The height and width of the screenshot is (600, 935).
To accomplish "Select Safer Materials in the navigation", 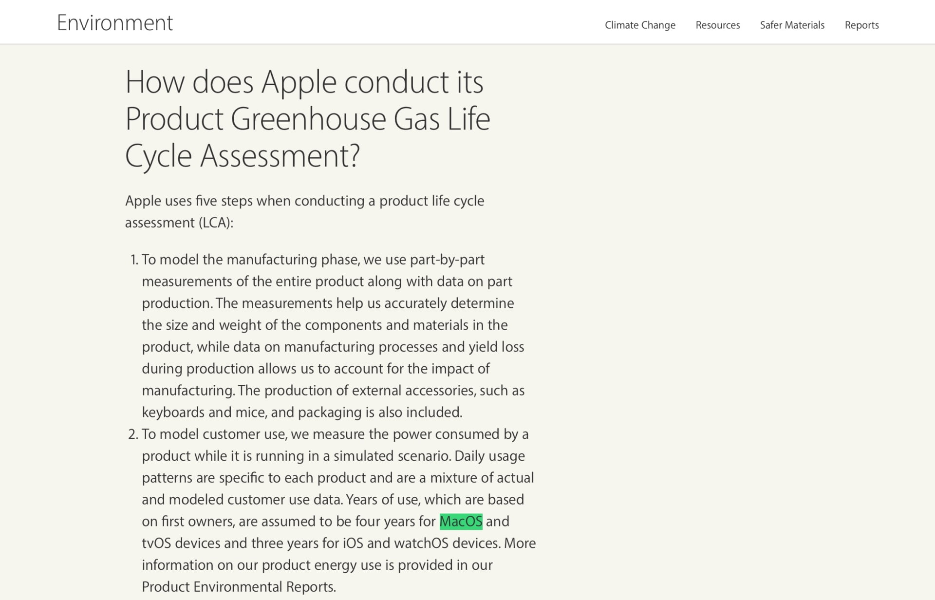I will (792, 25).
